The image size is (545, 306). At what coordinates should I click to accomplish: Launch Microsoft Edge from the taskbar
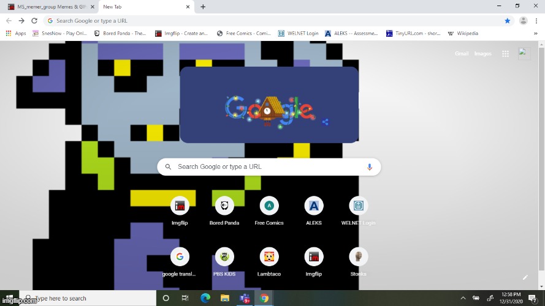pos(205,298)
